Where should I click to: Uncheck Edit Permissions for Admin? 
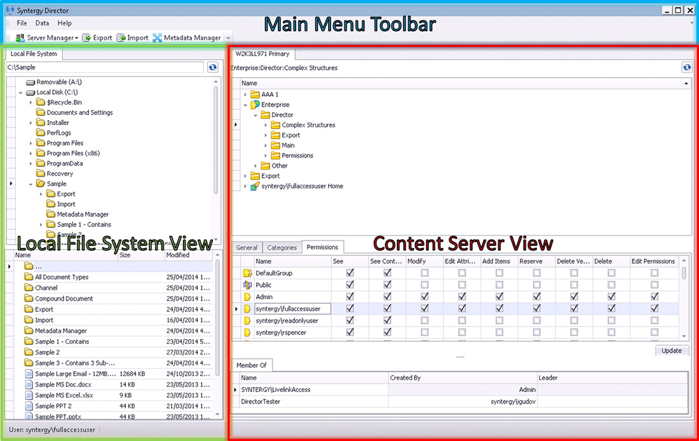point(654,297)
